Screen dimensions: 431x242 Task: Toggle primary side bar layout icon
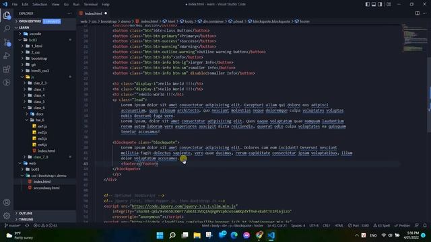(x=368, y=5)
